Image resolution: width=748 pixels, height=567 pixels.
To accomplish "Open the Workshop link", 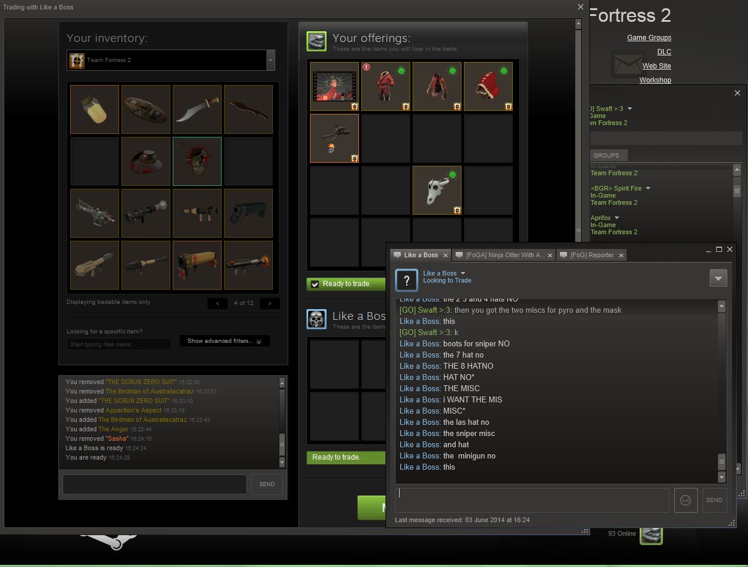I will click(655, 80).
